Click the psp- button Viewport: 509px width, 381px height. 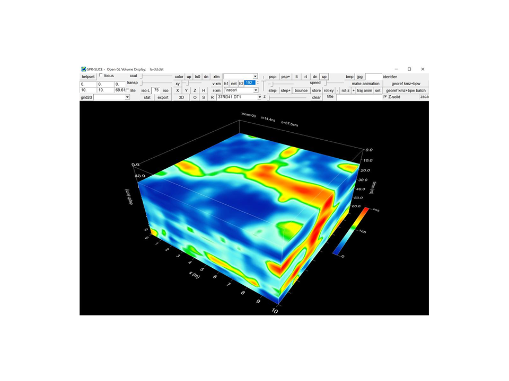(x=273, y=77)
